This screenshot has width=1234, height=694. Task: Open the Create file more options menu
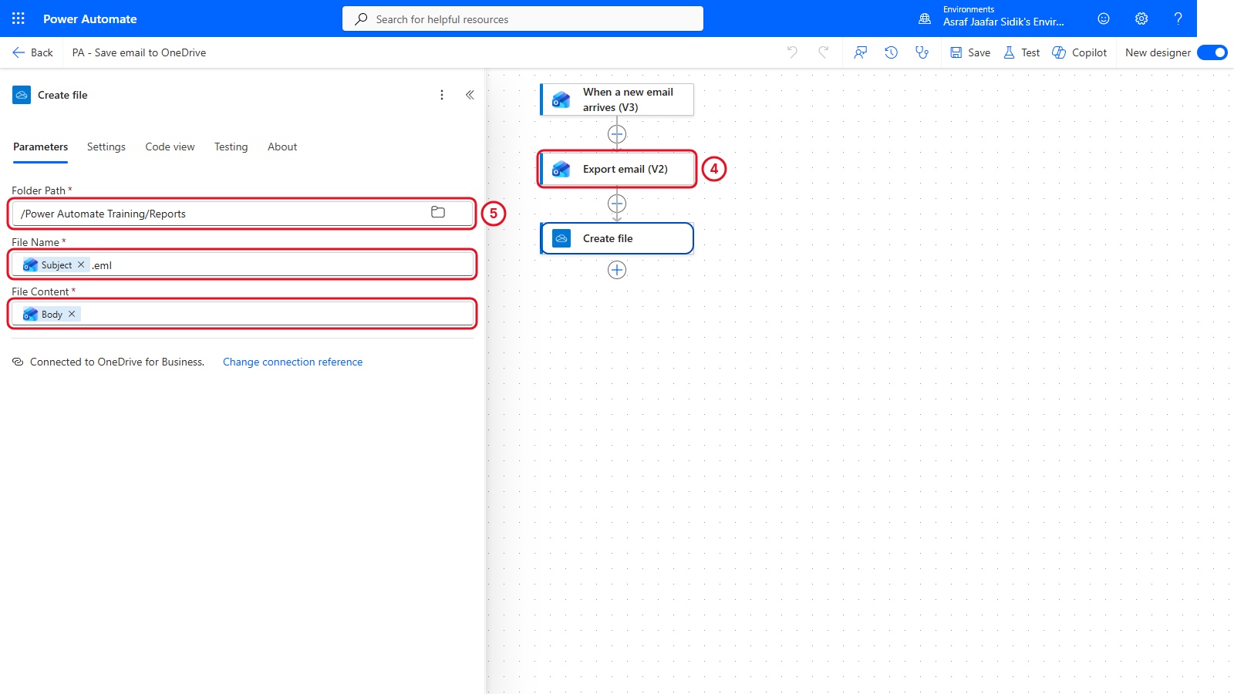pyautogui.click(x=442, y=95)
